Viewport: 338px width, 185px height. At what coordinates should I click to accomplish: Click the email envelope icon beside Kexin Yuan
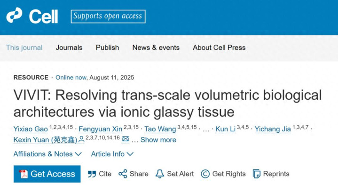point(126,139)
